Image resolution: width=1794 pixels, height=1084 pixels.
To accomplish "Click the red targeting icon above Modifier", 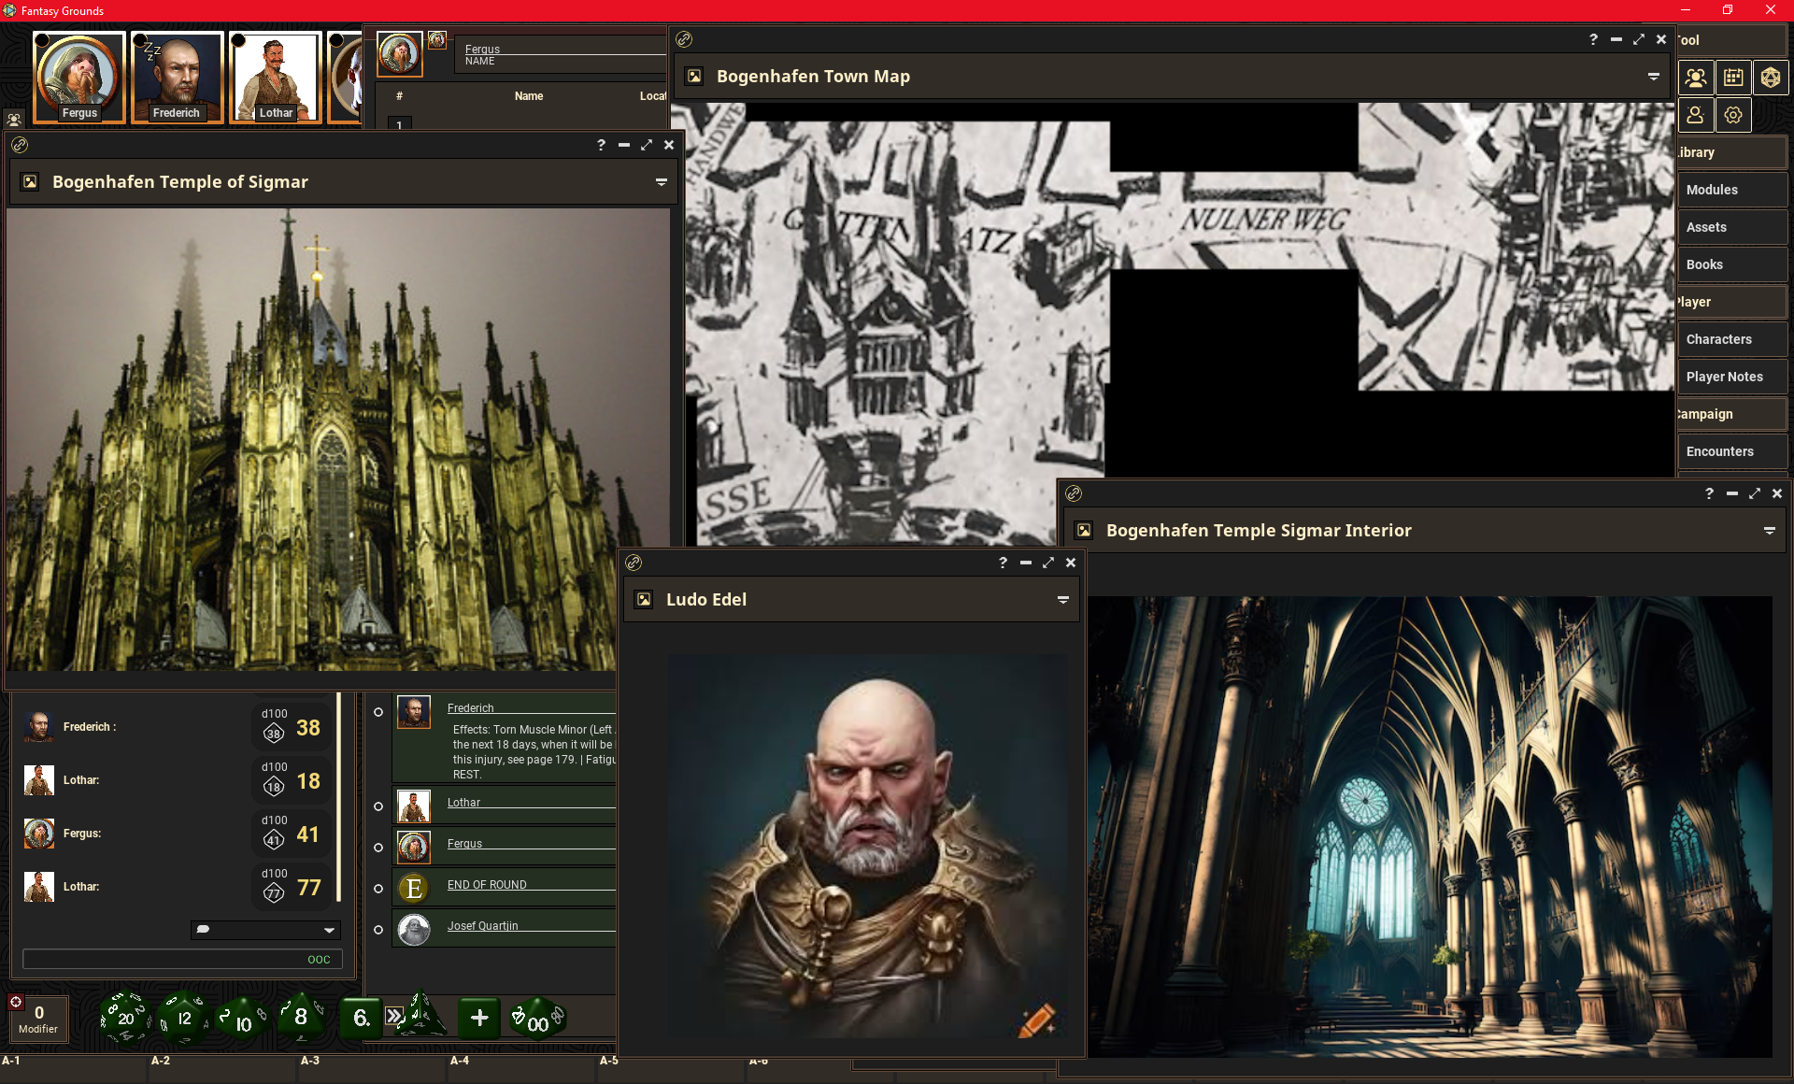I will [x=16, y=1002].
